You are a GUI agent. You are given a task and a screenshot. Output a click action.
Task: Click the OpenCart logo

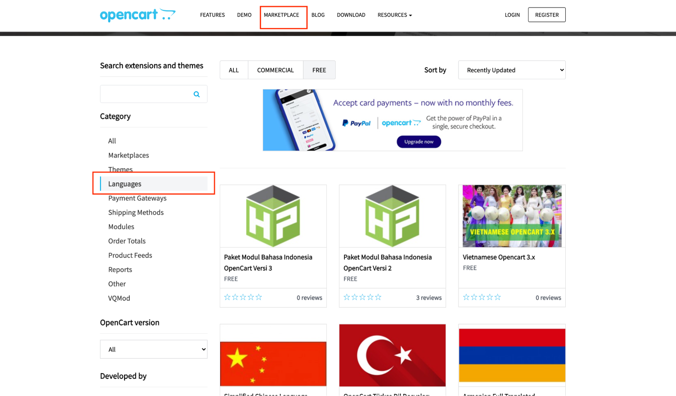click(x=138, y=15)
